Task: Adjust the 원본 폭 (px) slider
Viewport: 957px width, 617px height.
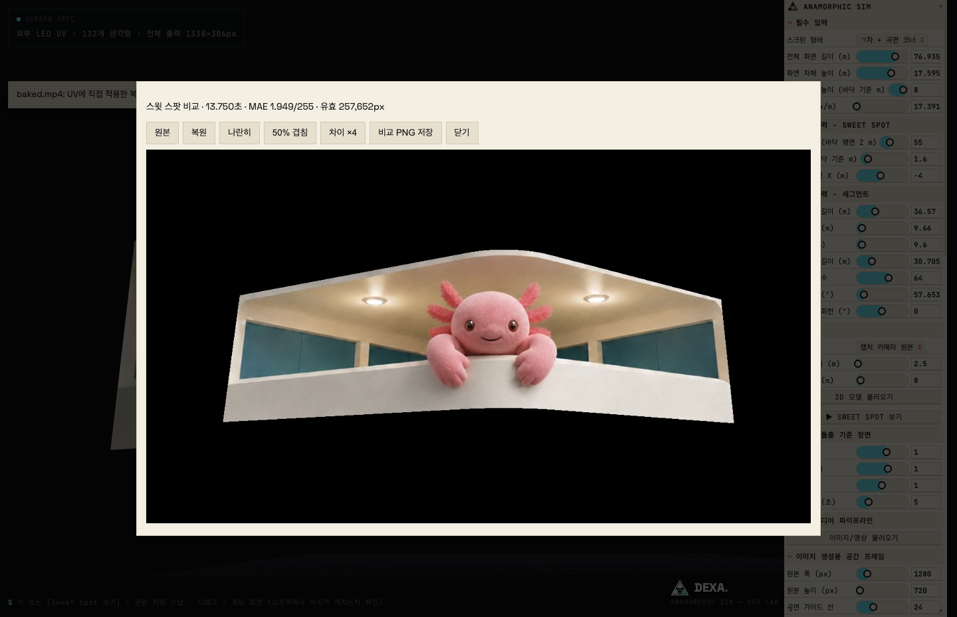Action: [x=883, y=574]
